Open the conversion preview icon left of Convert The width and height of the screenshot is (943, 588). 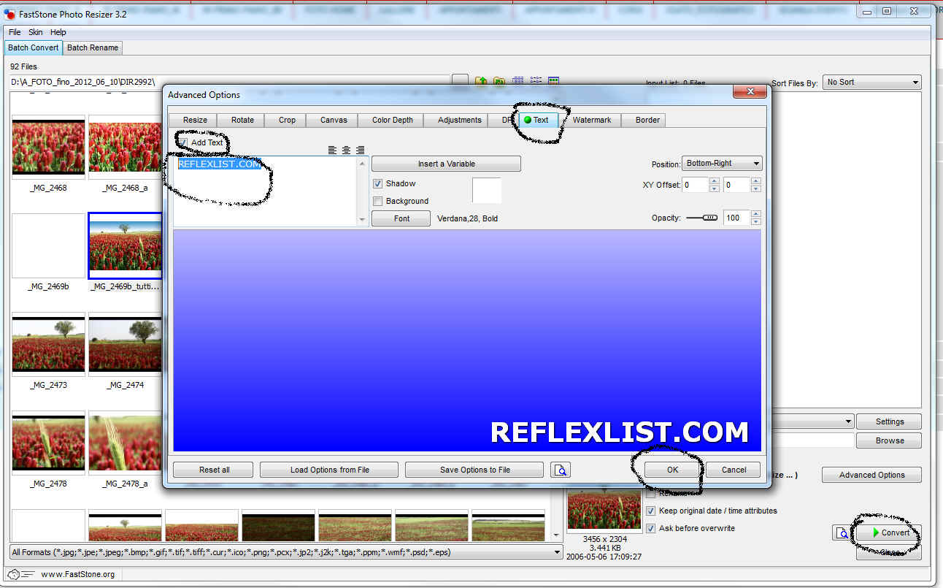coord(842,532)
